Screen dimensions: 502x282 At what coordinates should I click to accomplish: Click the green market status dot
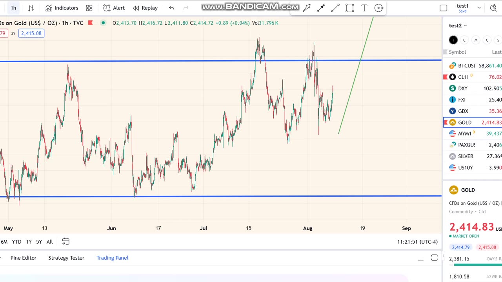103,23
